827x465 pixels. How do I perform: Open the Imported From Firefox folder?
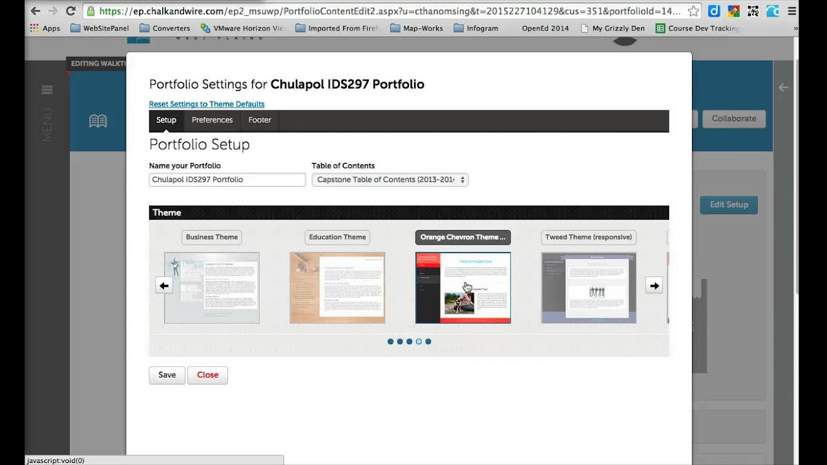coord(337,28)
